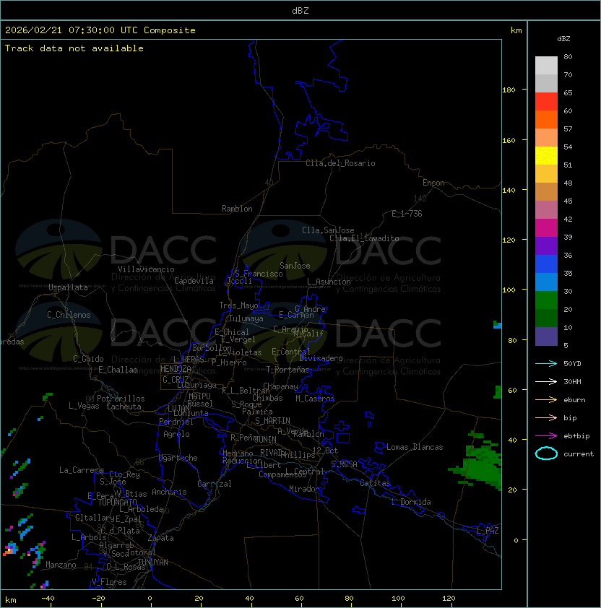Click the '160' vertical axis value
Viewport: 601px width, 608px height.
tap(509, 140)
